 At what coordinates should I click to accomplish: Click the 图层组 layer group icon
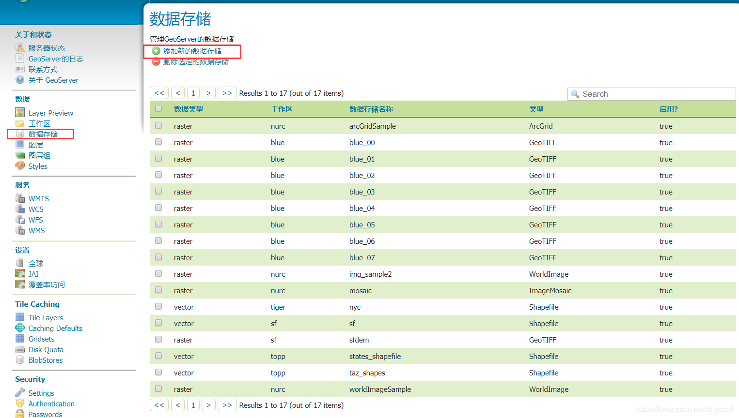point(20,155)
